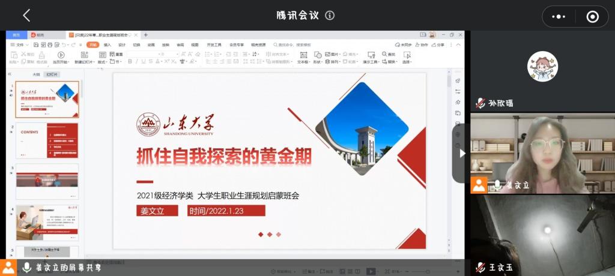
Task: Open the three-dot more options menu
Action: click(559, 16)
